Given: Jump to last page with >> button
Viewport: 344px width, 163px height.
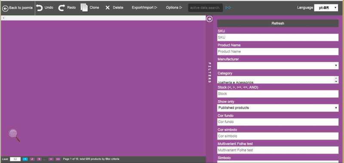Looking at the screenshot, I should pyautogui.click(x=58, y=159).
